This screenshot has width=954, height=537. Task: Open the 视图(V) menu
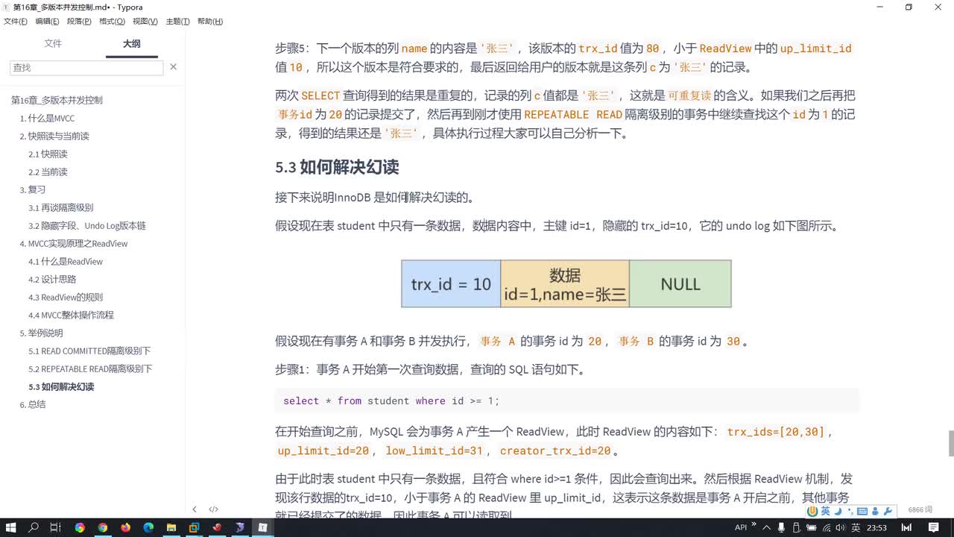coord(145,22)
